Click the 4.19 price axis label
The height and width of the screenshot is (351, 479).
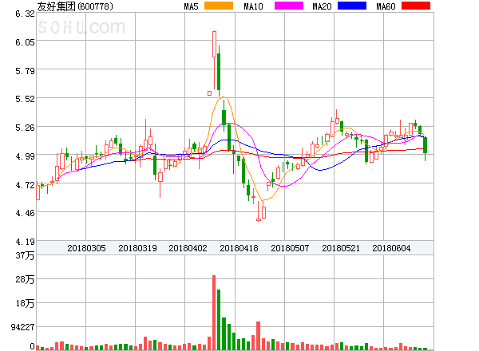click(x=25, y=242)
